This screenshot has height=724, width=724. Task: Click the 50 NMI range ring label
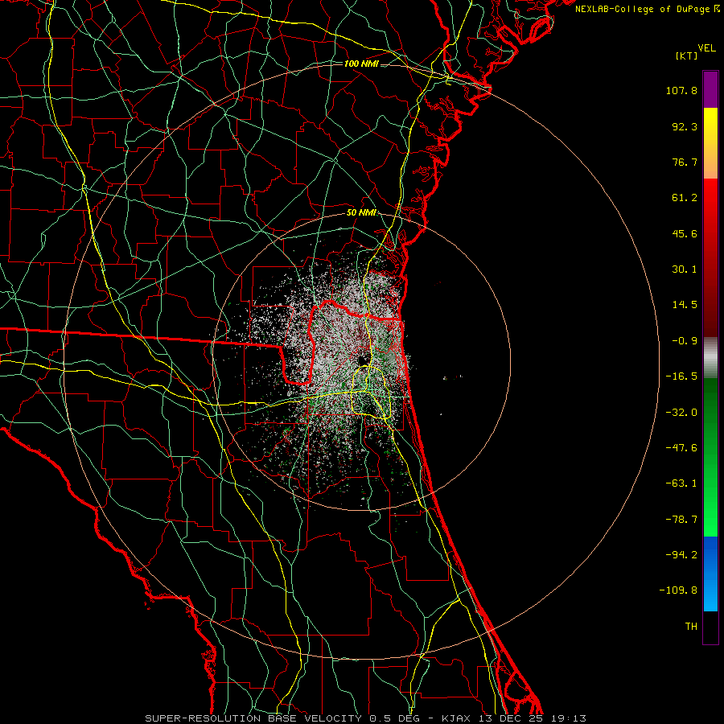coord(361,213)
